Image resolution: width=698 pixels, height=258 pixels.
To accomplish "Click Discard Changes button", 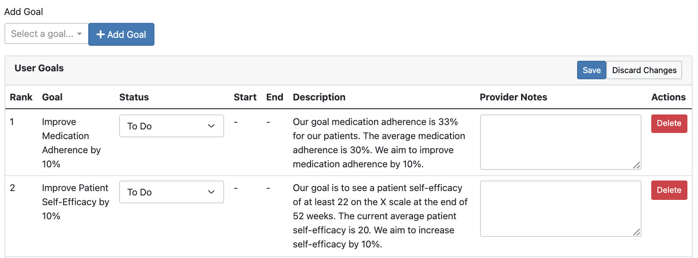I will [x=644, y=70].
